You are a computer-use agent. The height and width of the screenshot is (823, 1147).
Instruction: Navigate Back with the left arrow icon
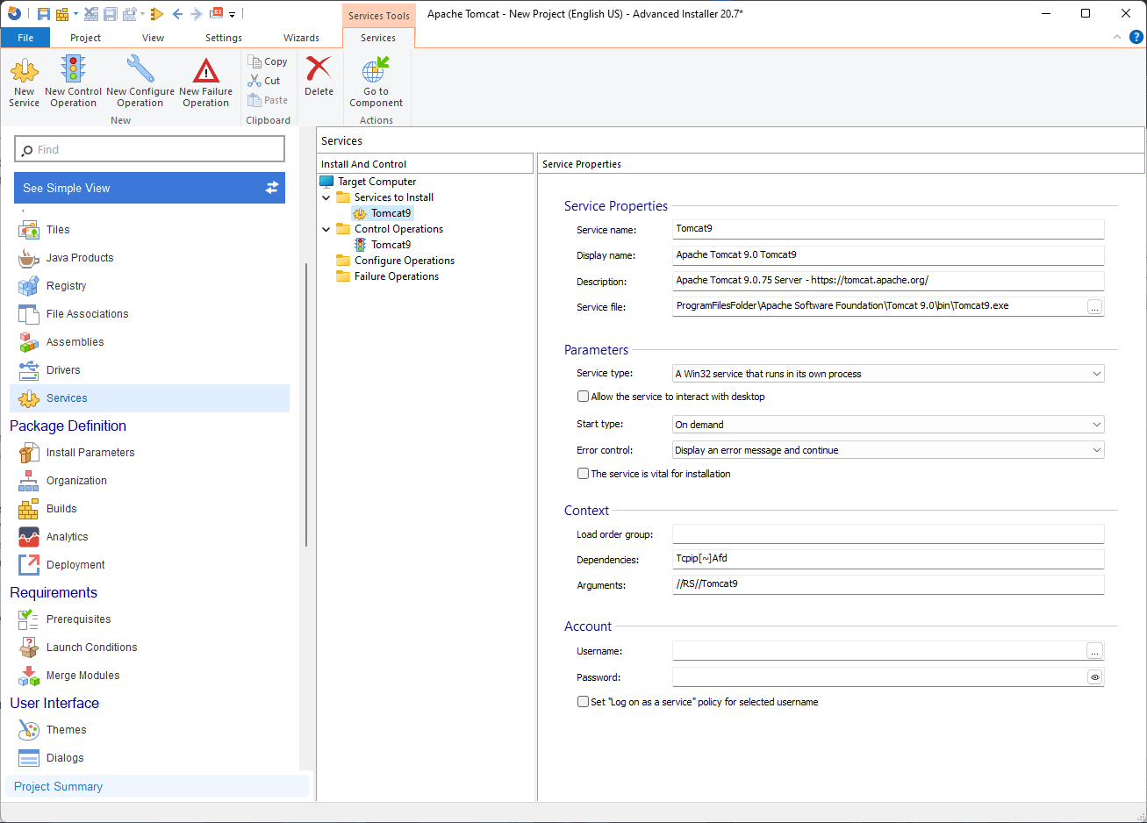tap(178, 14)
